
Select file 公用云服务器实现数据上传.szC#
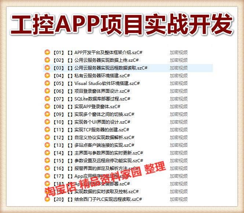(x=106, y=60)
